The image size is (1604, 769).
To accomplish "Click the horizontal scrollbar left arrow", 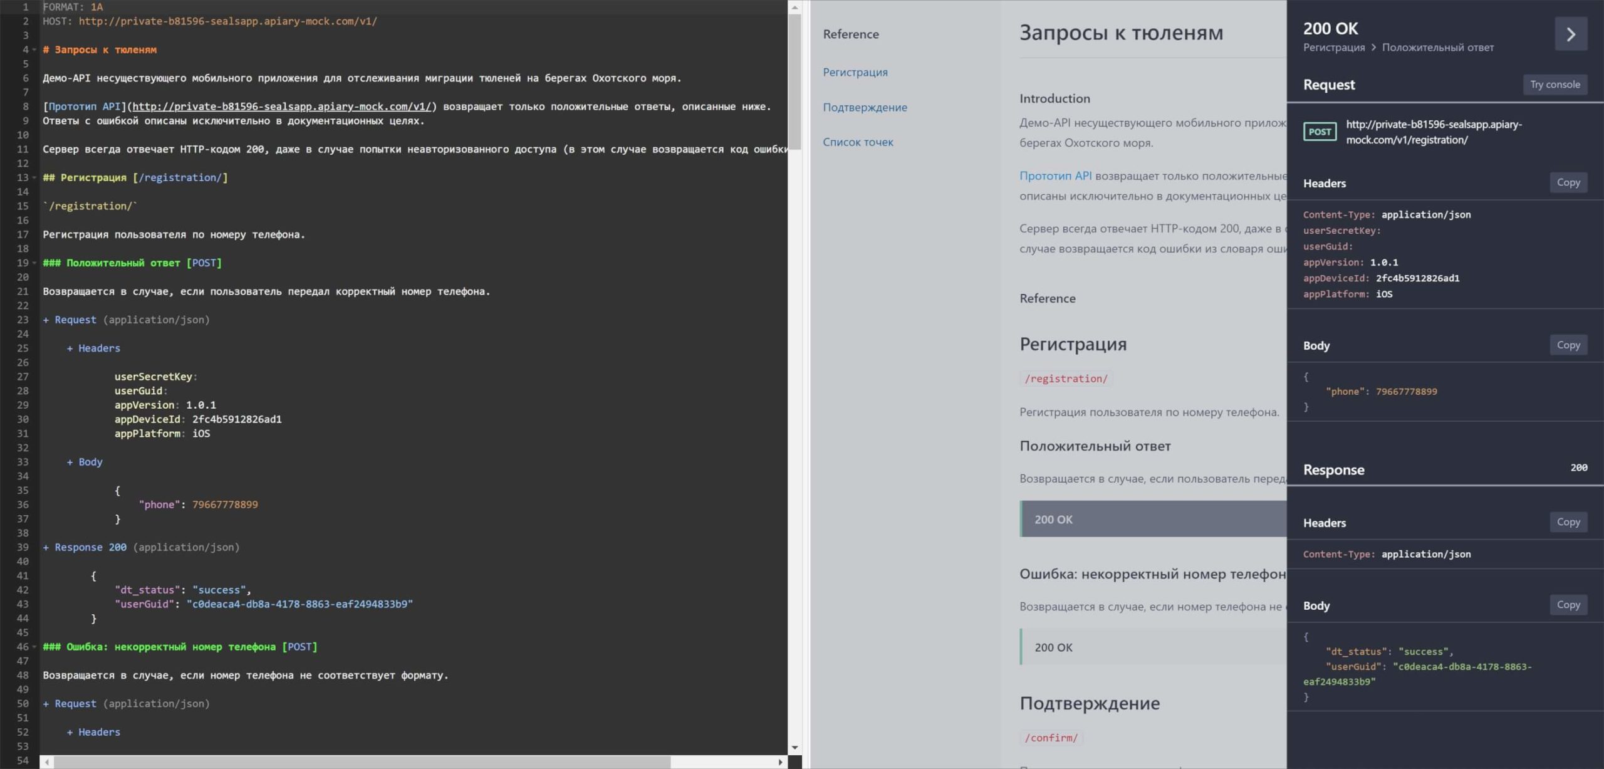I will 47,762.
